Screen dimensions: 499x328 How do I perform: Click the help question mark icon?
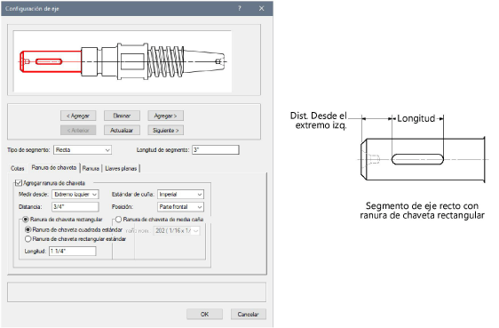point(240,8)
